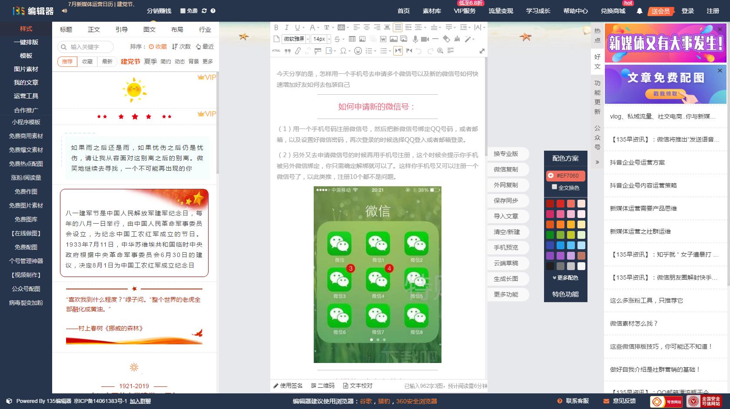This screenshot has width=730, height=409.
Task: Toggle bold formatting in the editor toolbar
Action: (276, 27)
